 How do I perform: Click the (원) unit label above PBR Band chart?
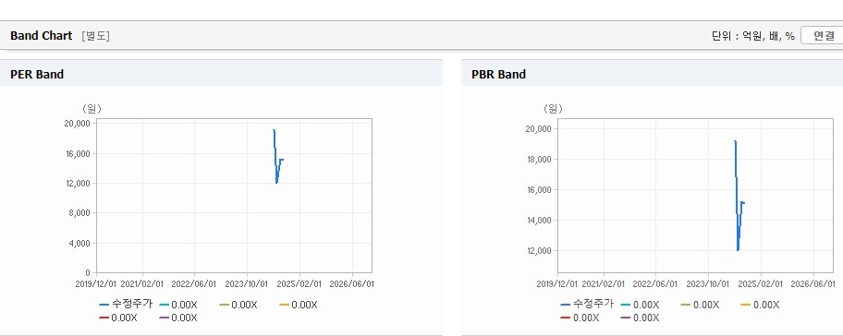pyautogui.click(x=552, y=109)
